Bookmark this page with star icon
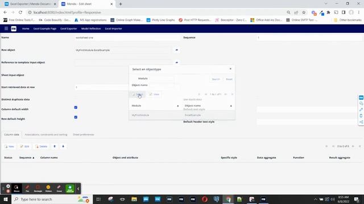The width and height of the screenshot is (364, 204). [x=304, y=12]
